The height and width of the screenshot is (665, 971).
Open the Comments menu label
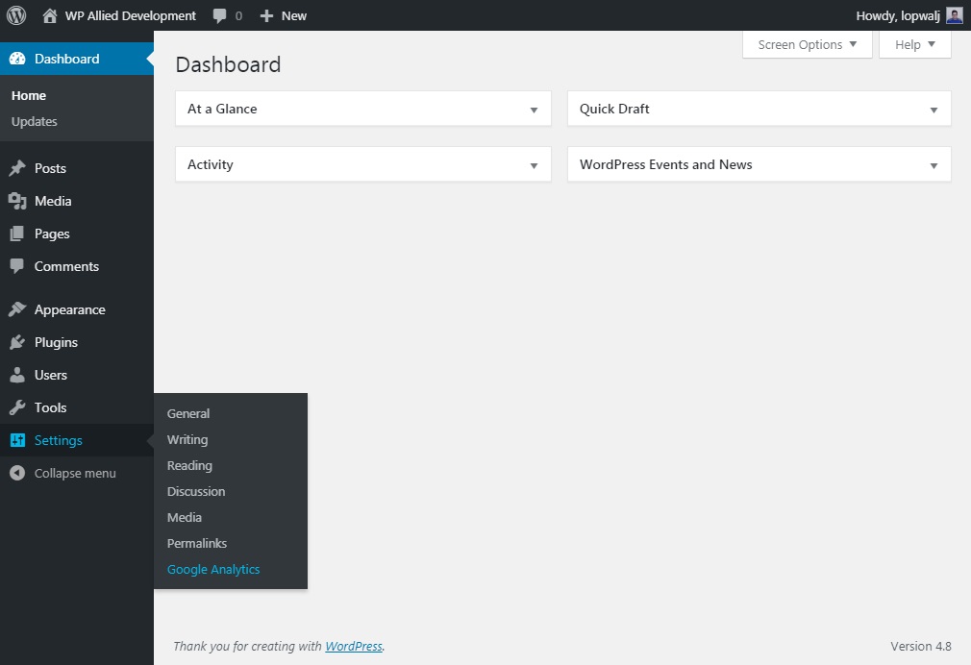[67, 266]
